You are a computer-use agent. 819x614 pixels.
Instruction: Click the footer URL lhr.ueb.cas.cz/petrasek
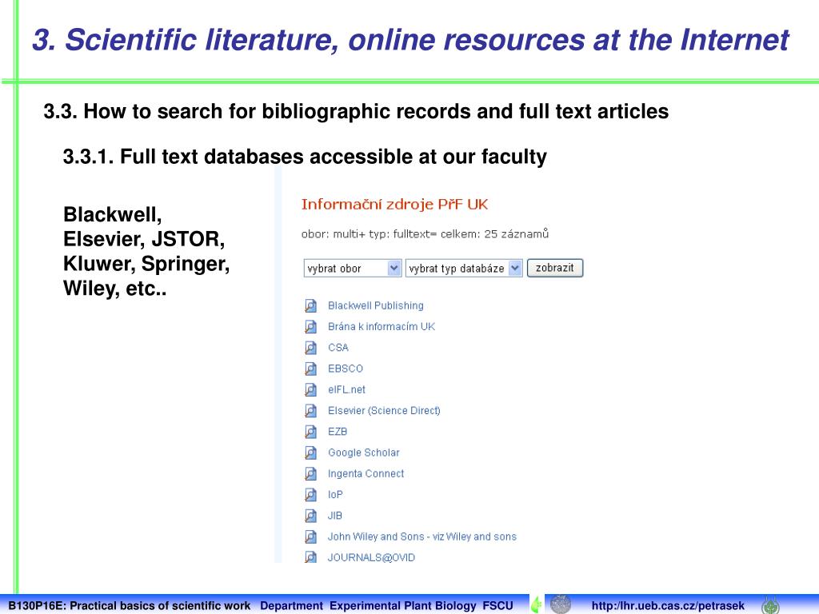pos(668,606)
